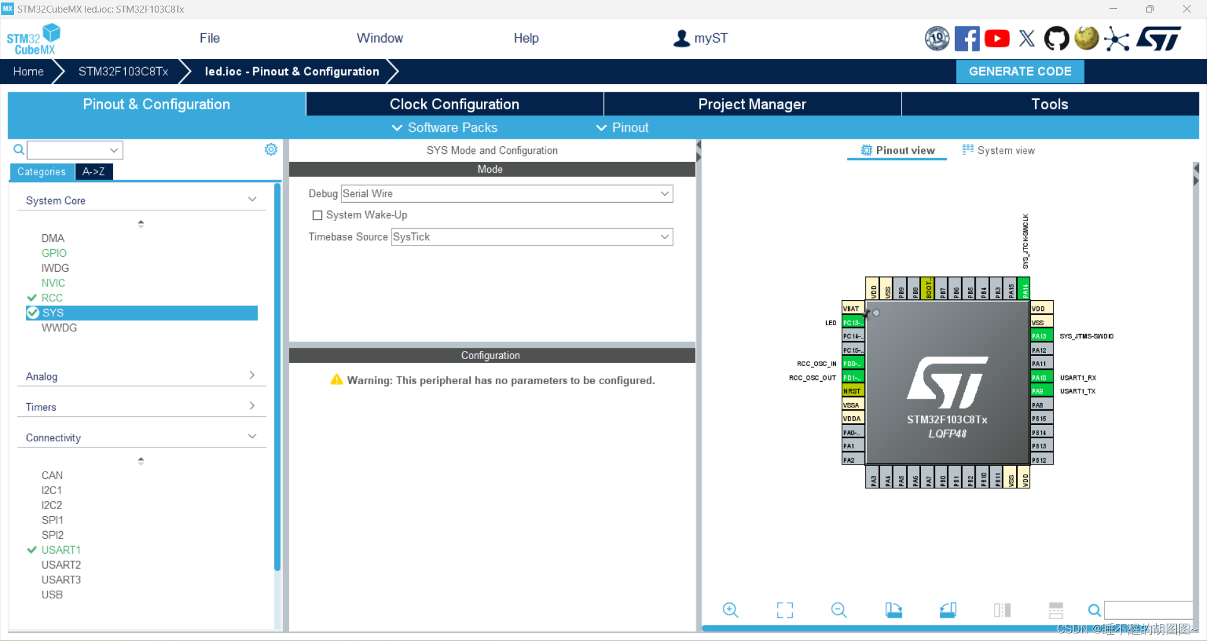Click the horizontal split view icon

[x=1056, y=610]
